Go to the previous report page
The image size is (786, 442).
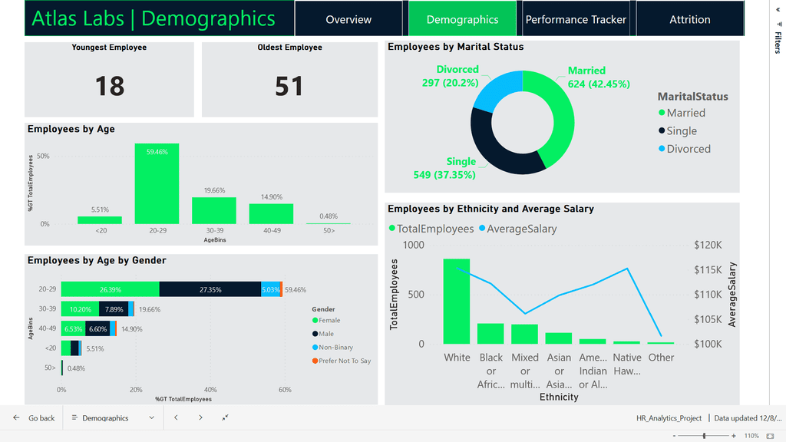coord(176,417)
